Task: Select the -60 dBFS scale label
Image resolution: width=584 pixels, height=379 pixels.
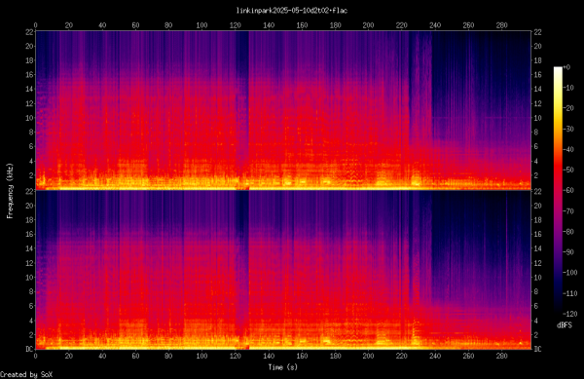Action: coord(568,190)
